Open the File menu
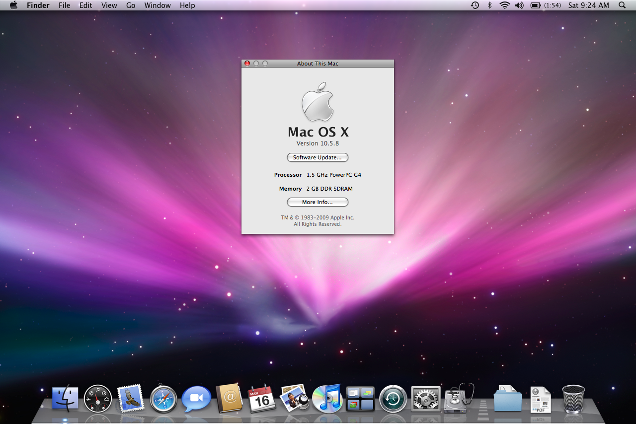Image resolution: width=636 pixels, height=424 pixels. pos(64,5)
